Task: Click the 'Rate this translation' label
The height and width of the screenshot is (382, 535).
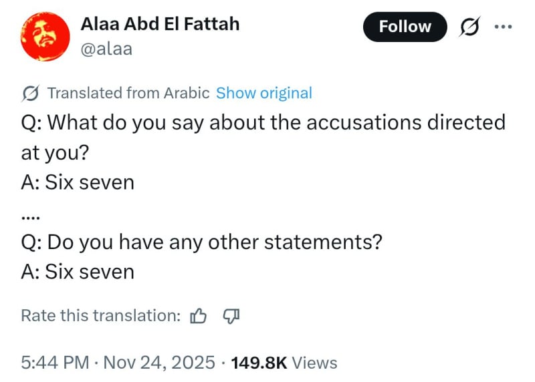Action: 101,315
